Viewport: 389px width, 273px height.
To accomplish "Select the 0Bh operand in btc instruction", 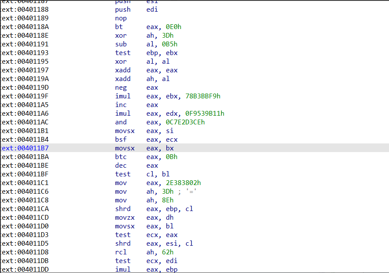I will pos(171,157).
